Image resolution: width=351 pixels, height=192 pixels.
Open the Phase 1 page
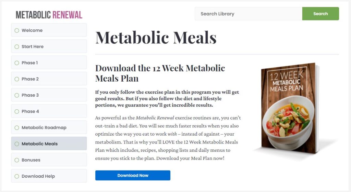(49, 63)
